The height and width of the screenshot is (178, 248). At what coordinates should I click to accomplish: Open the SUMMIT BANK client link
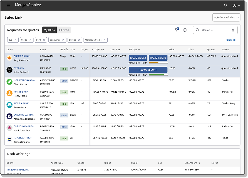coord(22,56)
